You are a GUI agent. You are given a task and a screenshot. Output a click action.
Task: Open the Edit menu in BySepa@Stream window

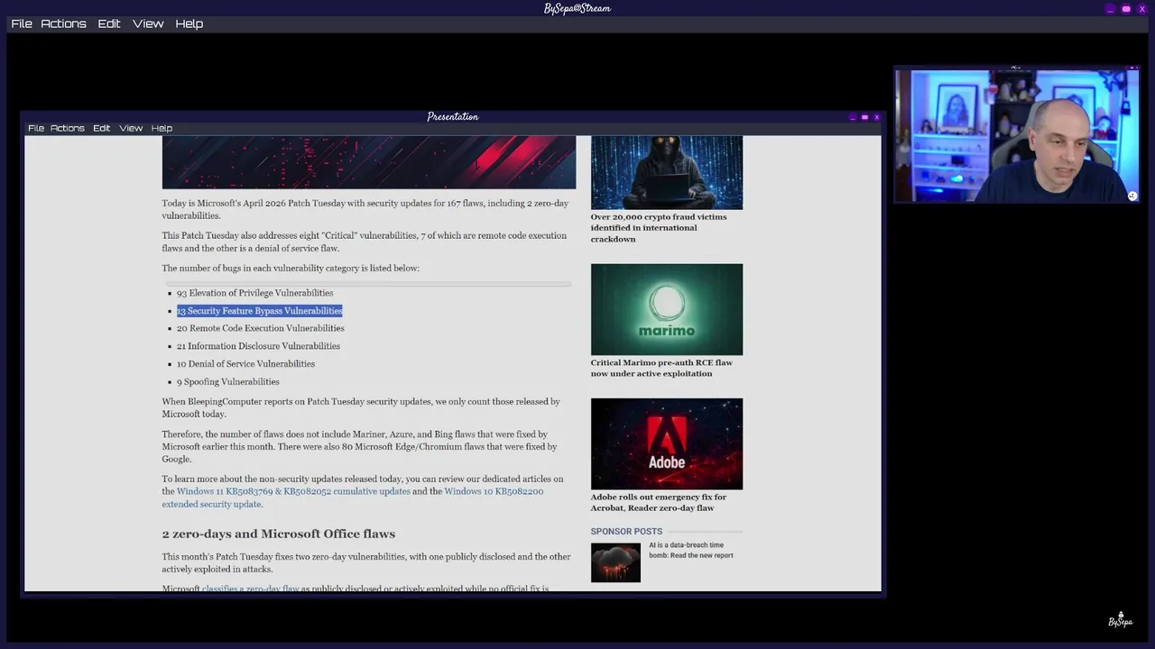coord(109,23)
